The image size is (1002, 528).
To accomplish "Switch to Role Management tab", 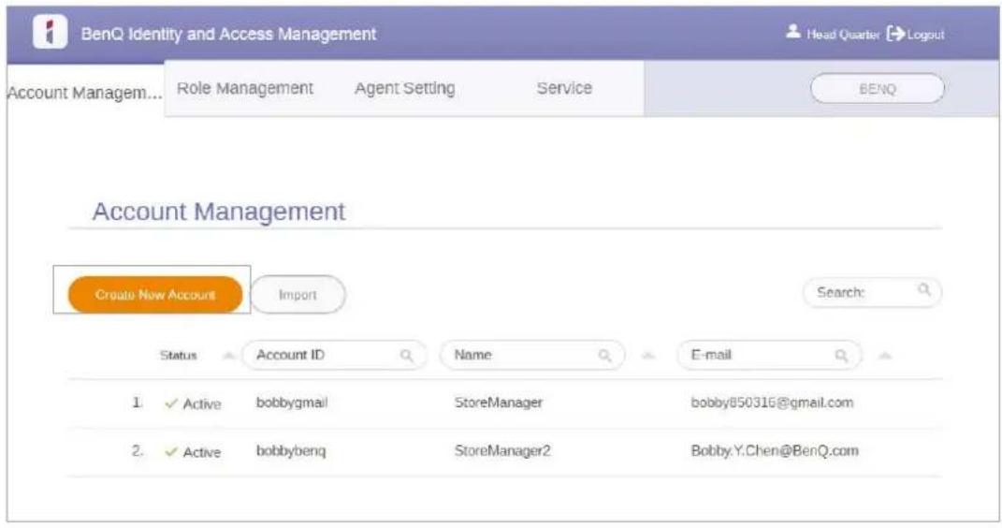I will click(245, 88).
